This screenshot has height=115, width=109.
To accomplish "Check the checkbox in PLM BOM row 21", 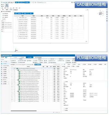I will click(14, 101).
